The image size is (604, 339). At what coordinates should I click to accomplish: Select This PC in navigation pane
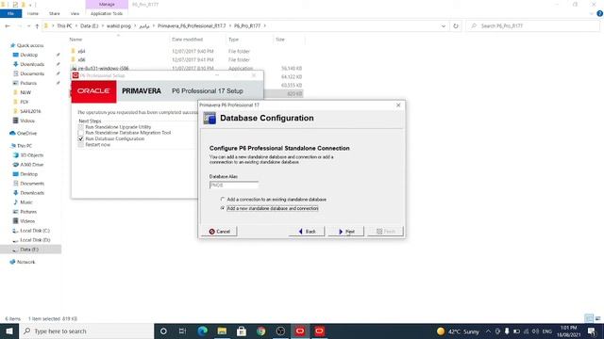pos(25,146)
